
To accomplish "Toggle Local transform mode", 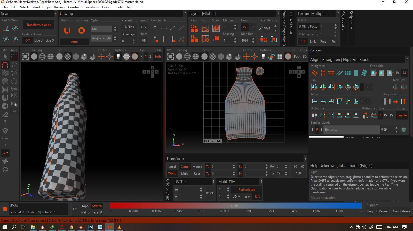I will 172,167.
